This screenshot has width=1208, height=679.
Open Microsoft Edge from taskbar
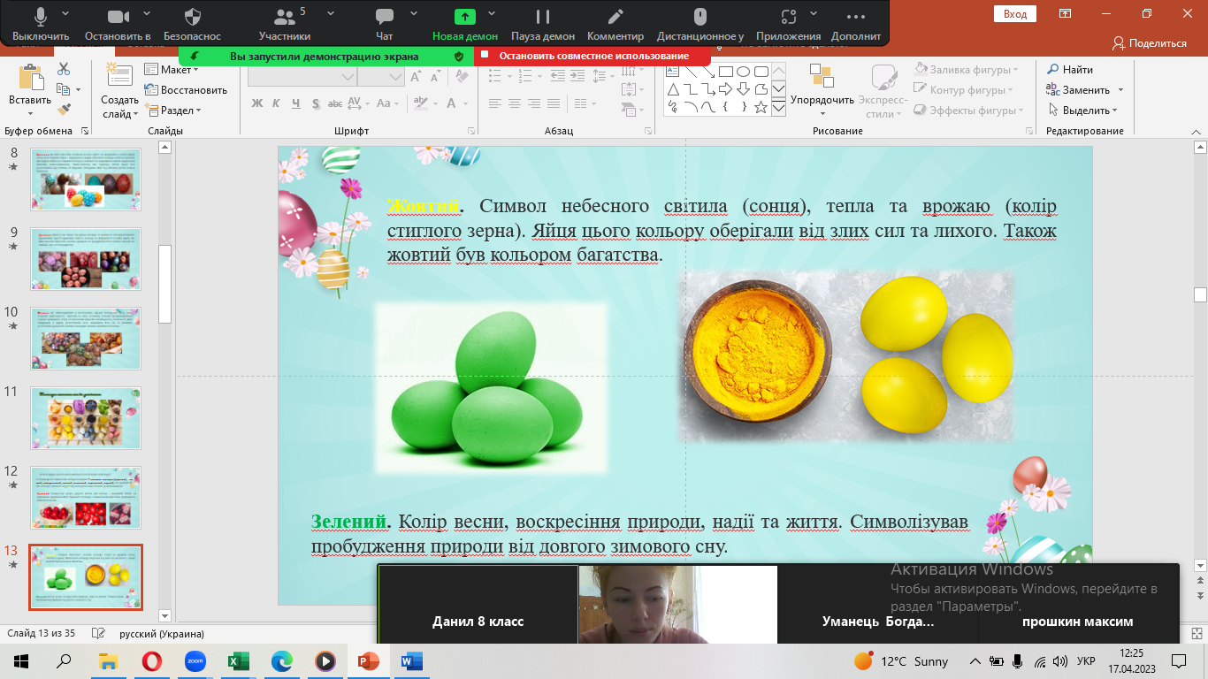click(x=281, y=660)
